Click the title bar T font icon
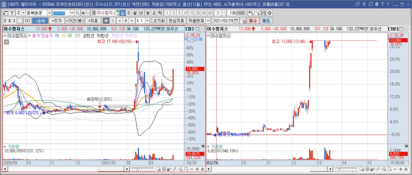 tap(382, 4)
